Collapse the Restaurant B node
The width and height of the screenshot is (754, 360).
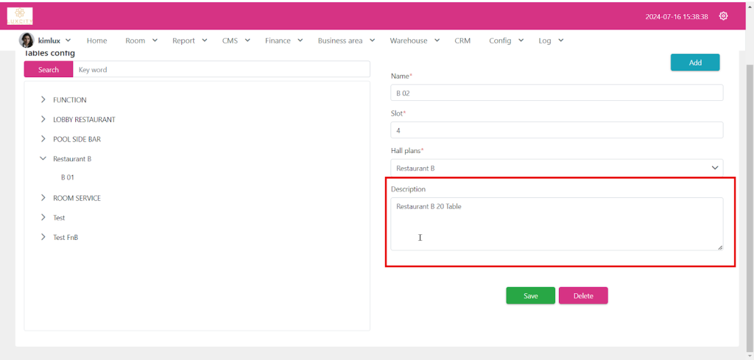[43, 158]
